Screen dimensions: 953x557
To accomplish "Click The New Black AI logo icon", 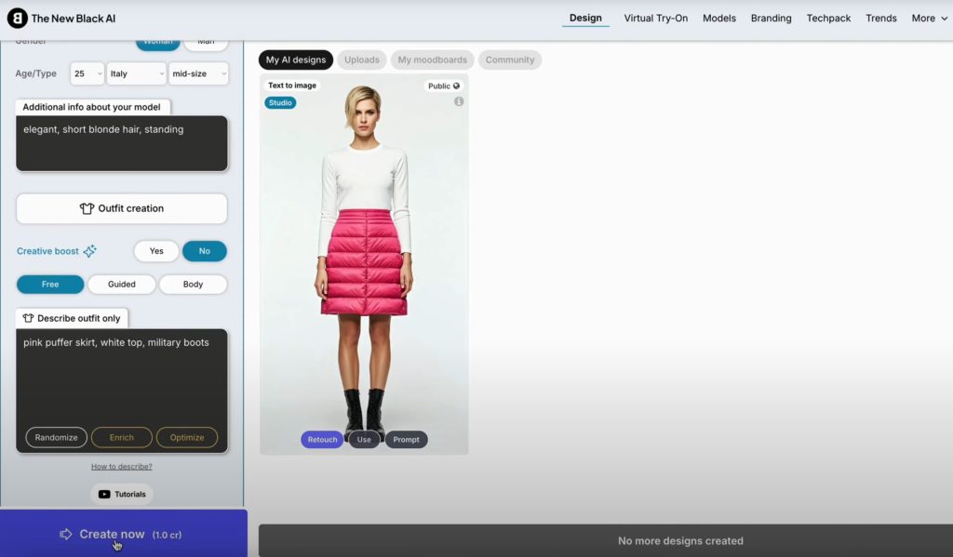I will coord(17,19).
